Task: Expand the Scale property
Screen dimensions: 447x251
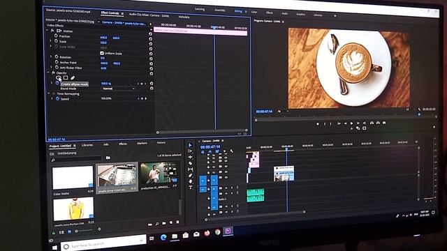Action: pyautogui.click(x=51, y=41)
